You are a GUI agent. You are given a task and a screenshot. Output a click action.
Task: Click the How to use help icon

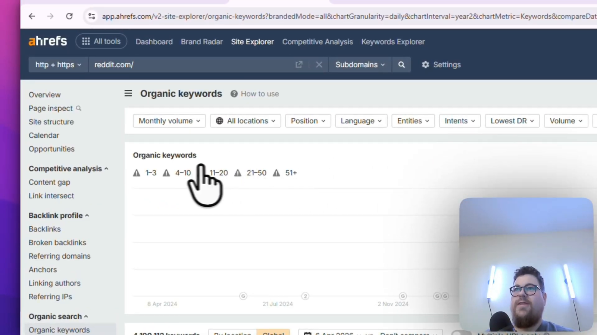pos(234,93)
